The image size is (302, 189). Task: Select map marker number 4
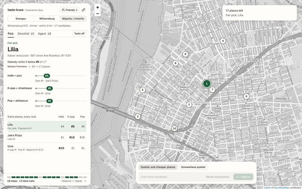coord(223,41)
